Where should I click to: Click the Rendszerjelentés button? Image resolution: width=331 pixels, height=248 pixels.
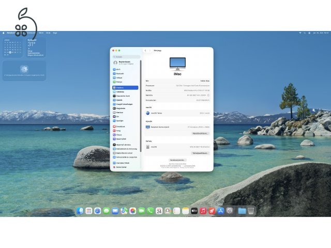click(x=177, y=160)
